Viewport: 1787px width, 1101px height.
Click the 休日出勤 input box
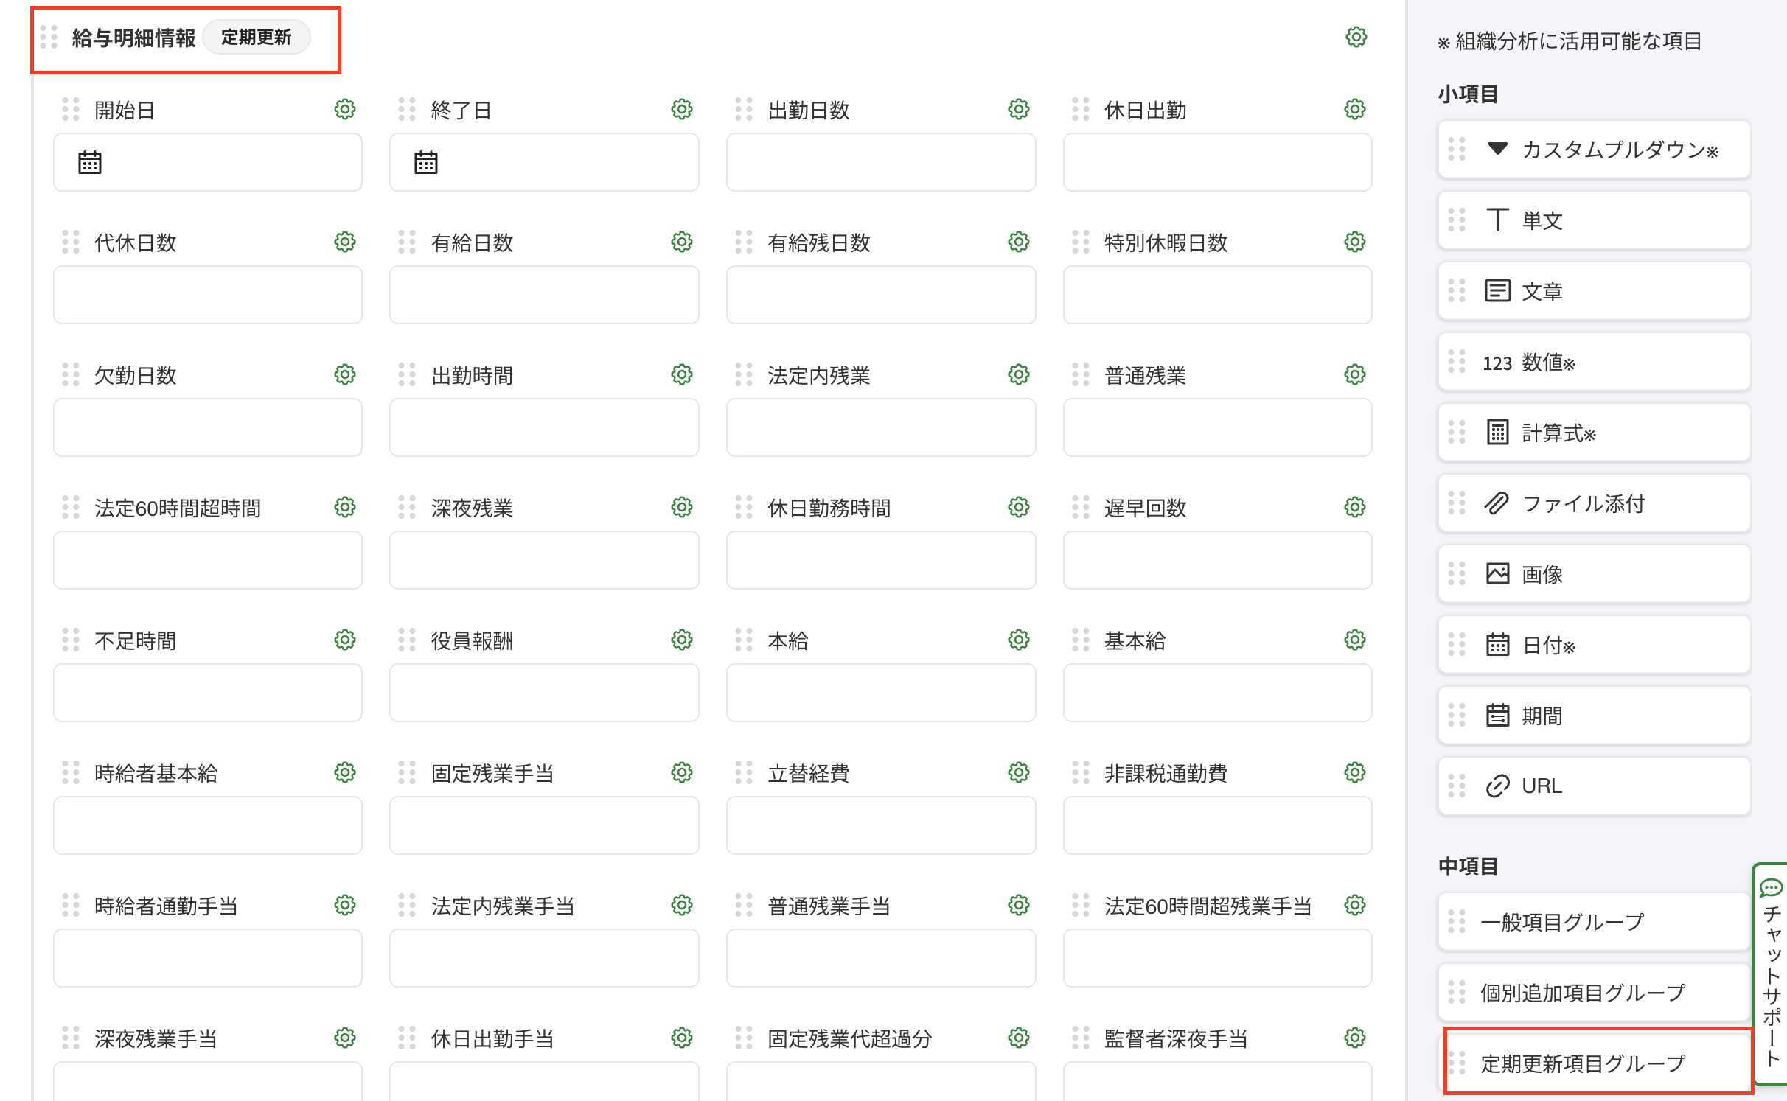(x=1216, y=162)
